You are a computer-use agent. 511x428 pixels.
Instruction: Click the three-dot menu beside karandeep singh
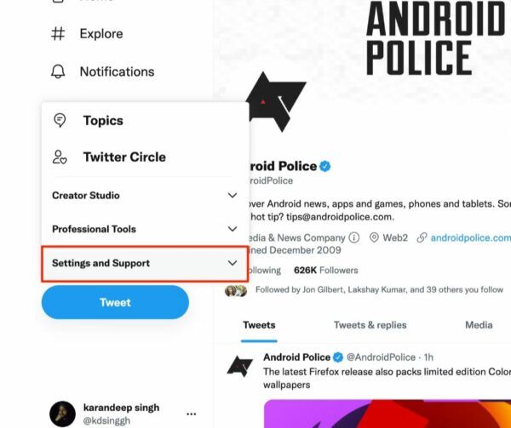(x=192, y=414)
